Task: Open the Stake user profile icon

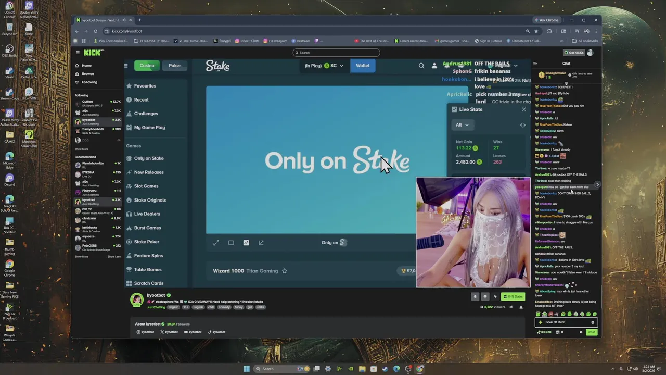Action: click(434, 66)
